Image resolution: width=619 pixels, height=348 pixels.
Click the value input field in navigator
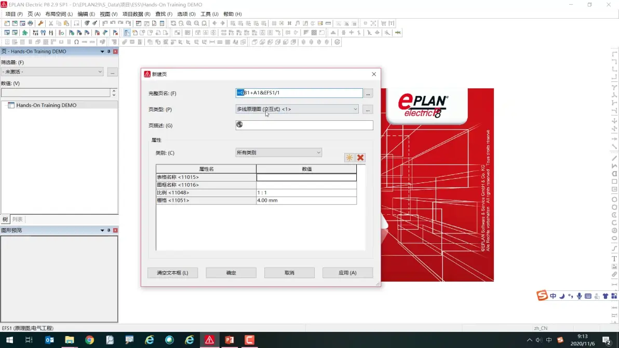[56, 93]
